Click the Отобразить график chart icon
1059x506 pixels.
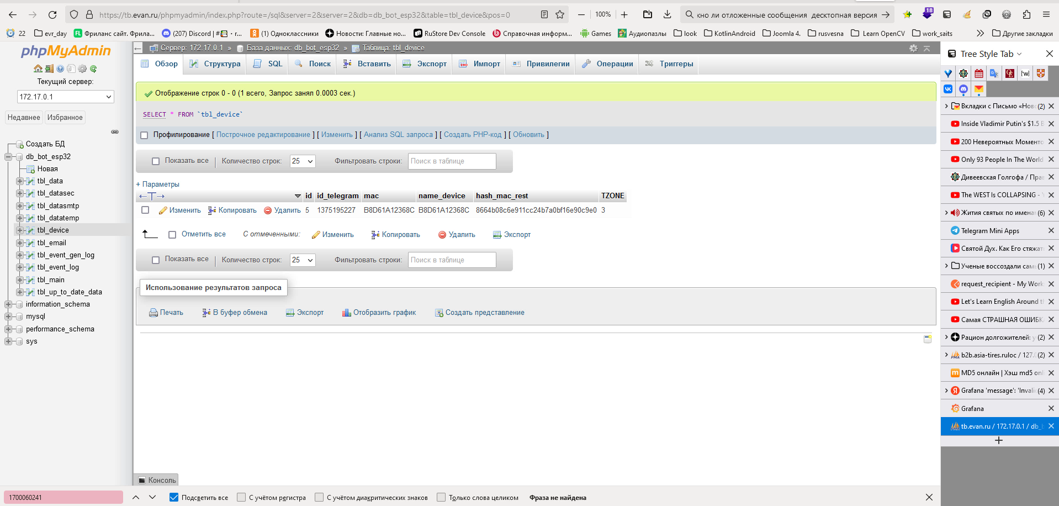click(x=346, y=313)
